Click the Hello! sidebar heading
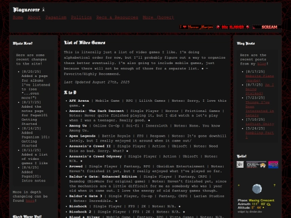Viewport: 291px width, 218px height. coord(241,156)
